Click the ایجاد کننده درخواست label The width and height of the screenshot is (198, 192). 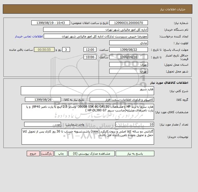point(174,36)
